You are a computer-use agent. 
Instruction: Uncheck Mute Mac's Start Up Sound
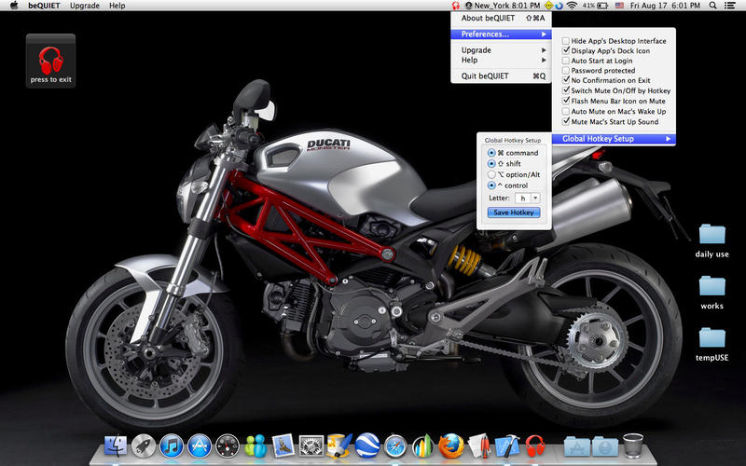566,121
